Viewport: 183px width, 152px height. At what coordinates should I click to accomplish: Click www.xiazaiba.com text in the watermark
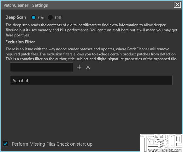pyautogui.click(x=165, y=150)
